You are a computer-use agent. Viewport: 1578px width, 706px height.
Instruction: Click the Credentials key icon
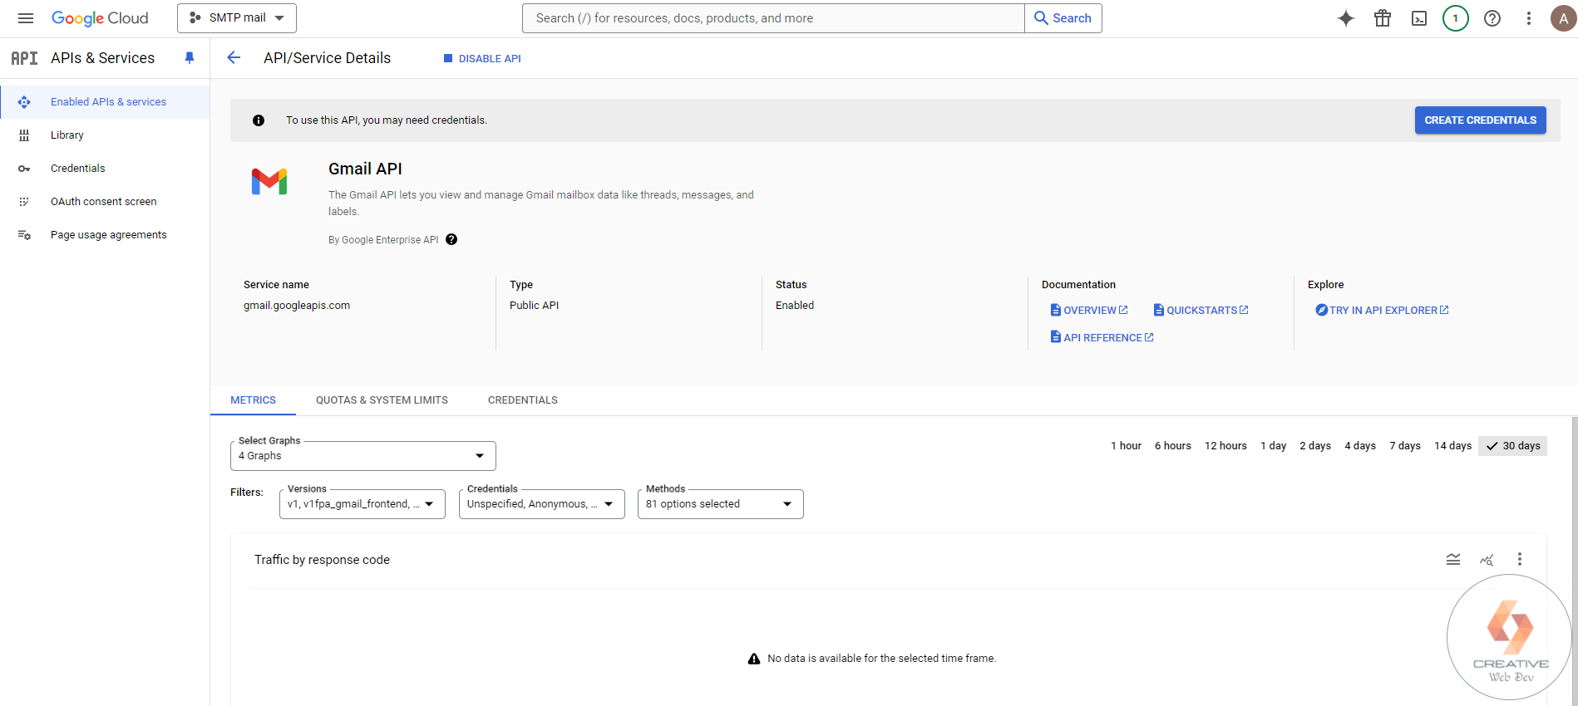(x=24, y=169)
